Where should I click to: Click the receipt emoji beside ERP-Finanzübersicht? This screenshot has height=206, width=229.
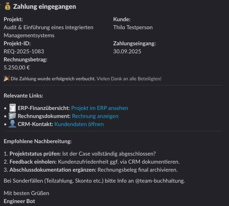tap(12, 108)
